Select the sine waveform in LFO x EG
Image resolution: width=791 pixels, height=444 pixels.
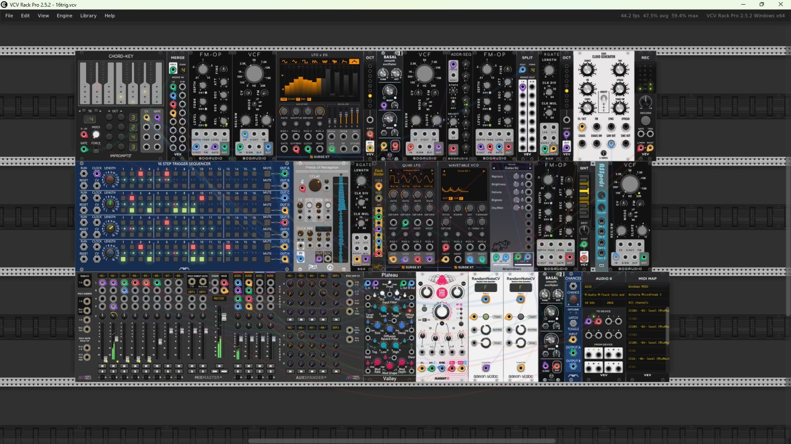[284, 62]
